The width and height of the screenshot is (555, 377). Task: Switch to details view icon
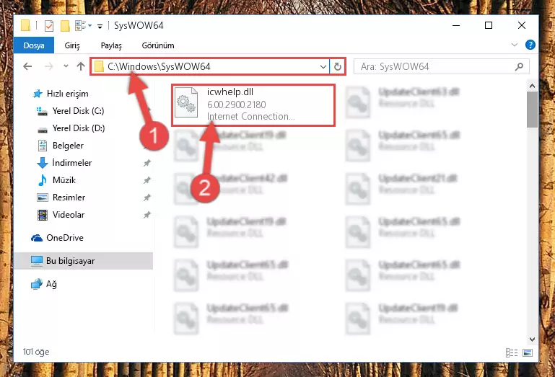pos(512,353)
